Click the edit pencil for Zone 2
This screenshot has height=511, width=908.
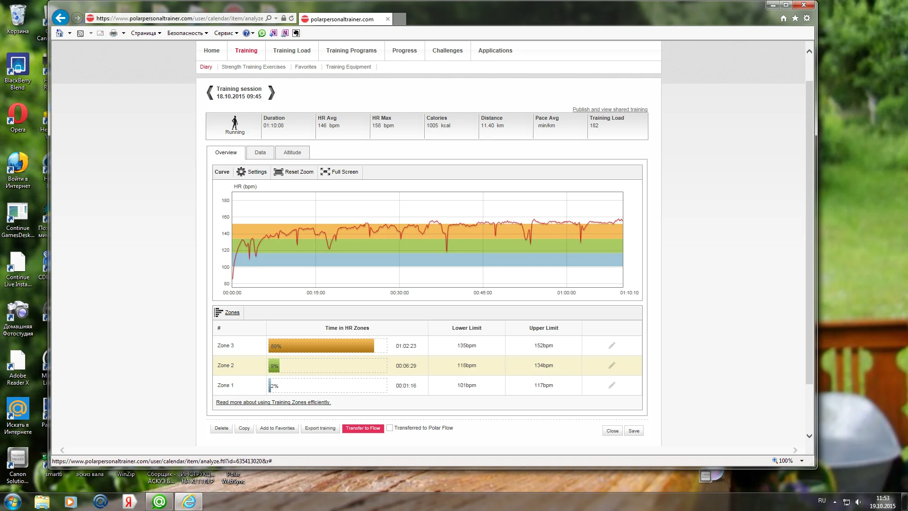point(611,366)
